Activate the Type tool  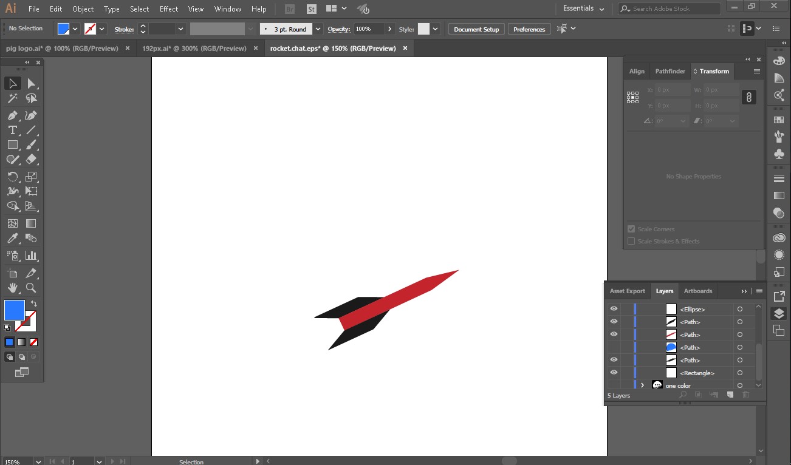click(12, 130)
